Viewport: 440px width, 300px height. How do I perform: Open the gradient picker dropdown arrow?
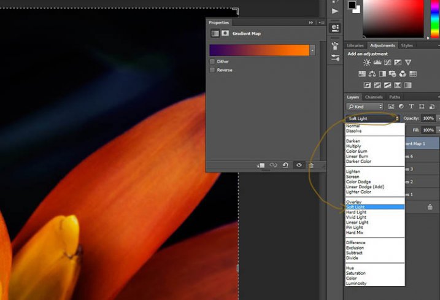pyautogui.click(x=313, y=50)
